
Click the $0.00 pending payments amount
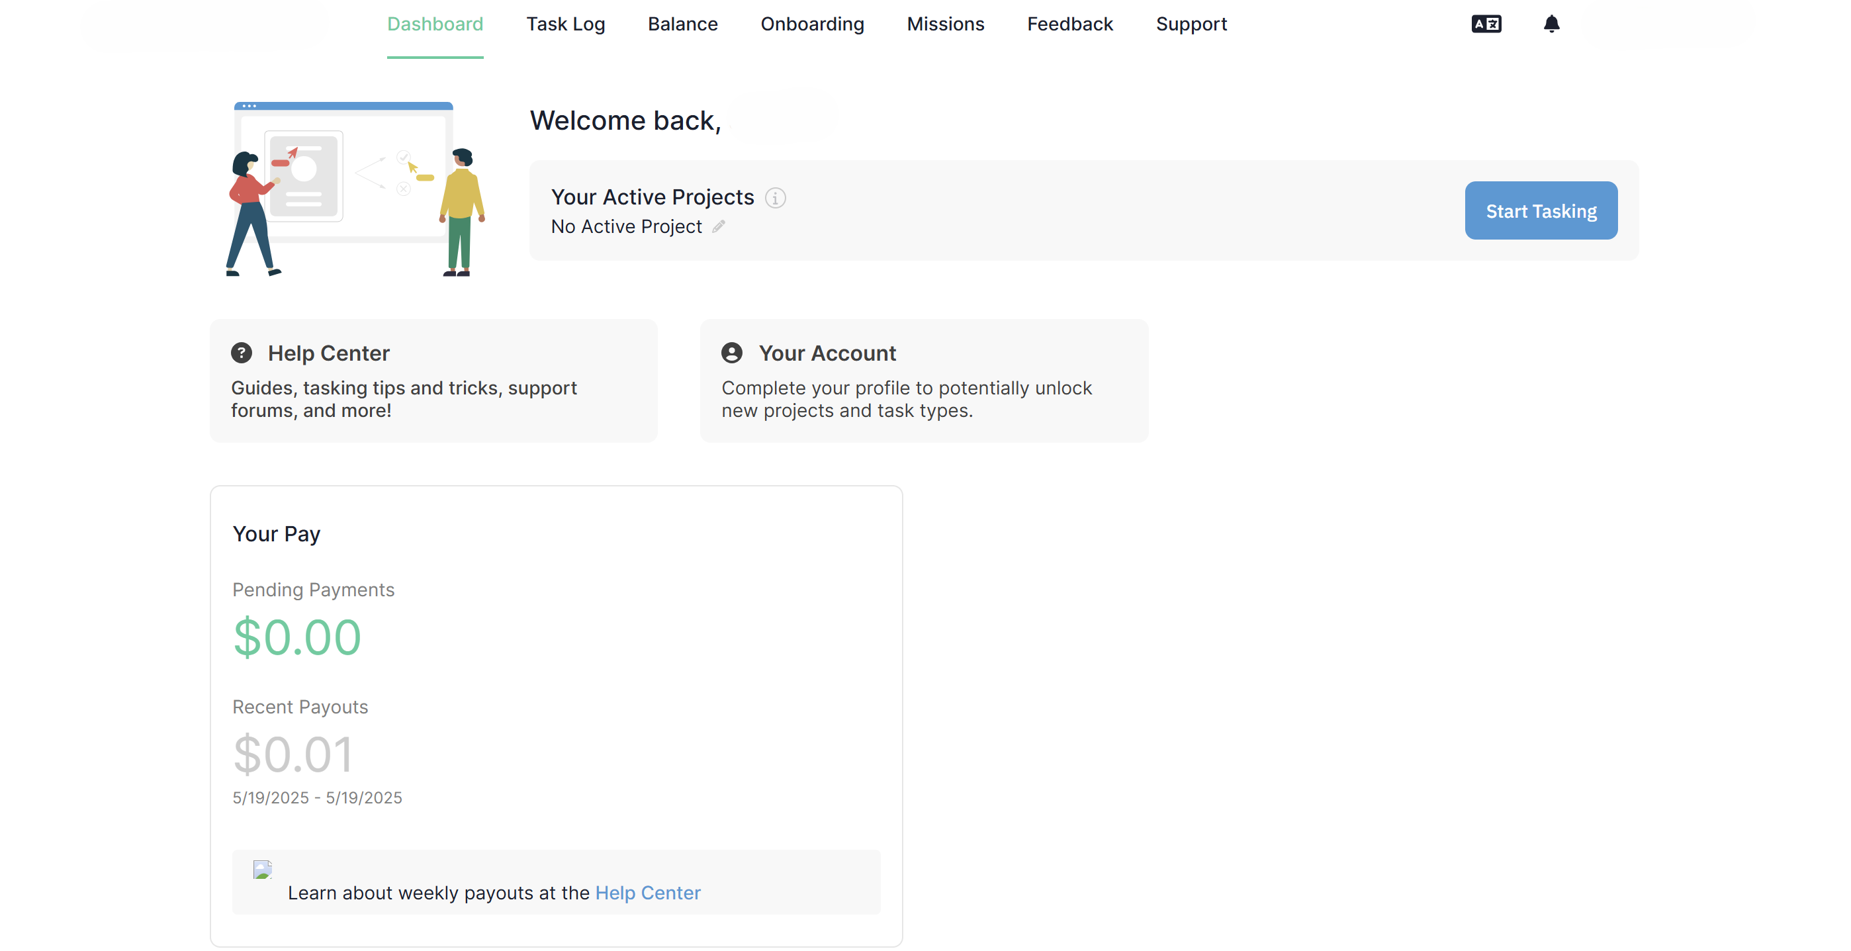tap(296, 637)
